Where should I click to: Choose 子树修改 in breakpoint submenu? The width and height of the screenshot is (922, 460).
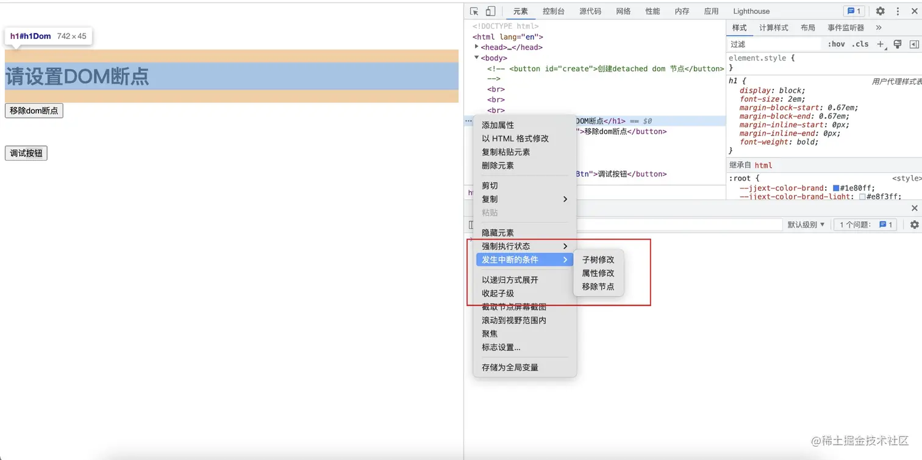598,259
